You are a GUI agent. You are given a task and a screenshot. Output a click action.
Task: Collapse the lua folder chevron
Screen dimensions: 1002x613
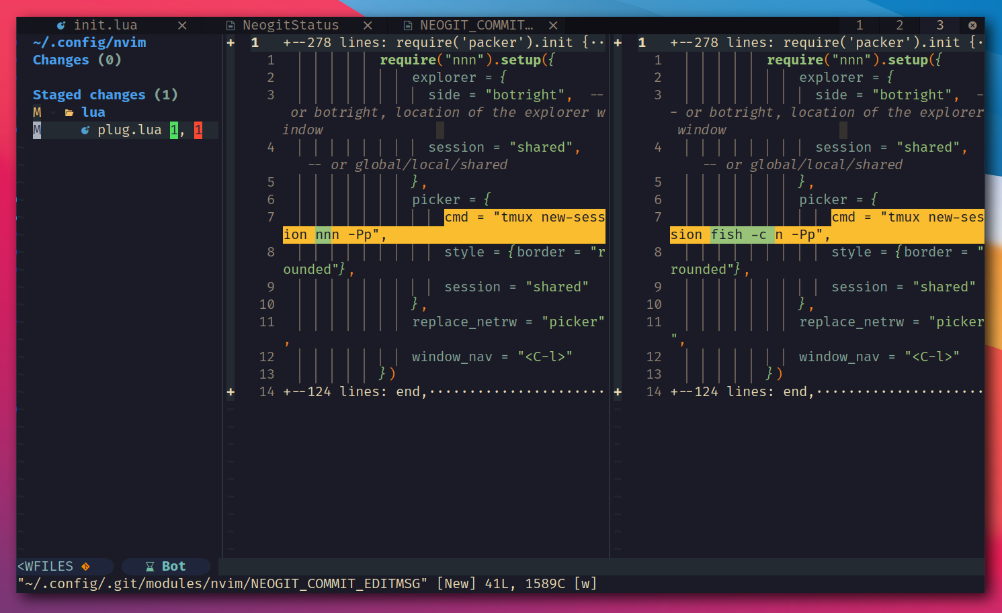click(53, 113)
